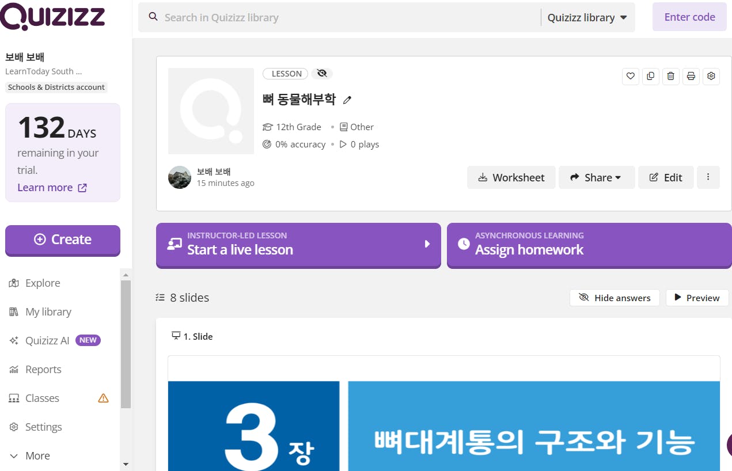The width and height of the screenshot is (732, 471).
Task: Click the Edit button
Action: point(666,177)
